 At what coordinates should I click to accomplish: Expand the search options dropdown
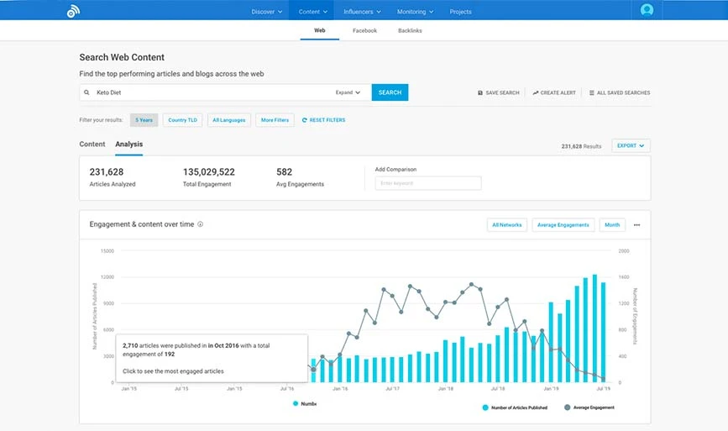(x=348, y=92)
